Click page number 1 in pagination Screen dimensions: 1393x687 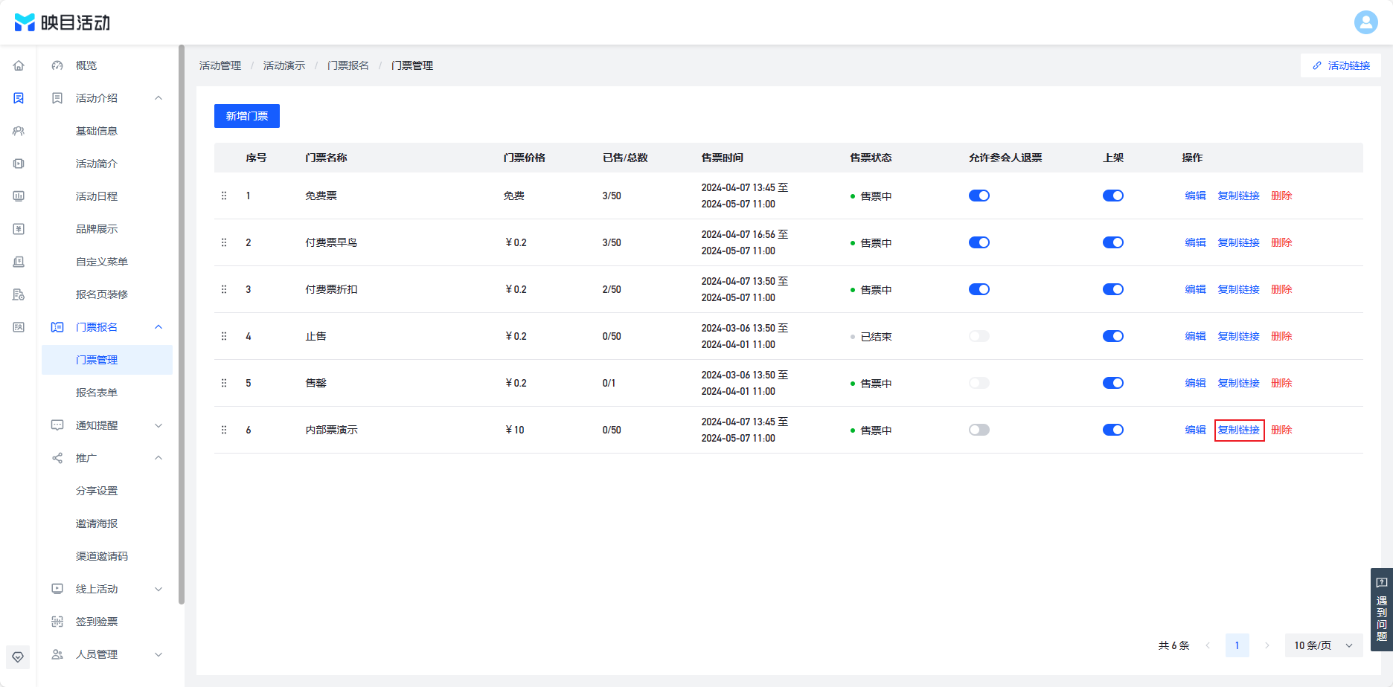pos(1237,645)
